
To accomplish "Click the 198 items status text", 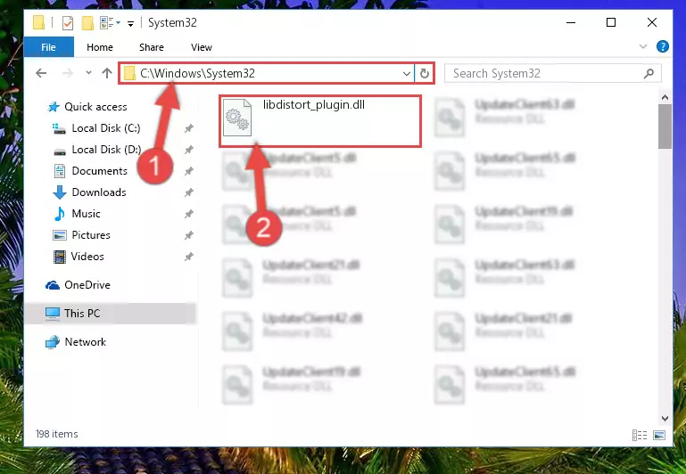I will [x=57, y=434].
